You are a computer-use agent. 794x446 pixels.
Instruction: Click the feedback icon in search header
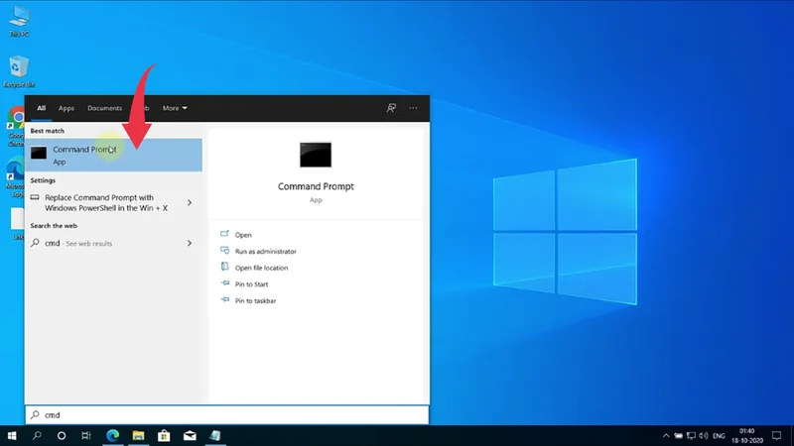[392, 108]
